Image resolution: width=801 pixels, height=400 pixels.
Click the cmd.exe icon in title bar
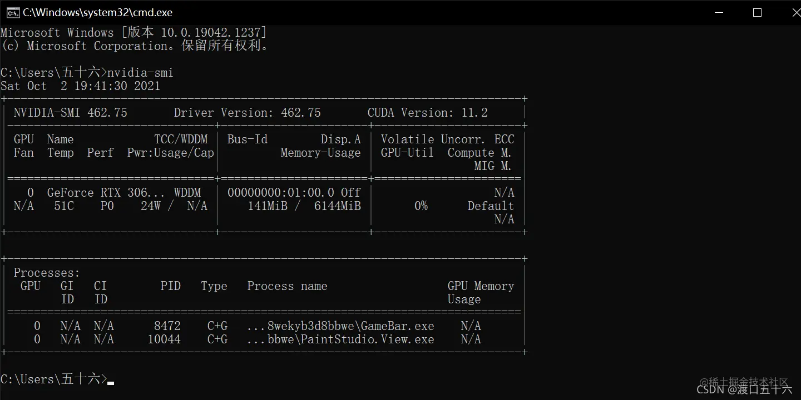13,12
